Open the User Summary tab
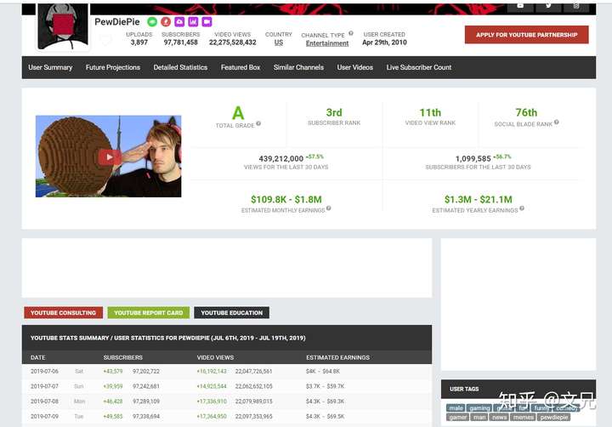The image size is (612, 427). point(50,67)
